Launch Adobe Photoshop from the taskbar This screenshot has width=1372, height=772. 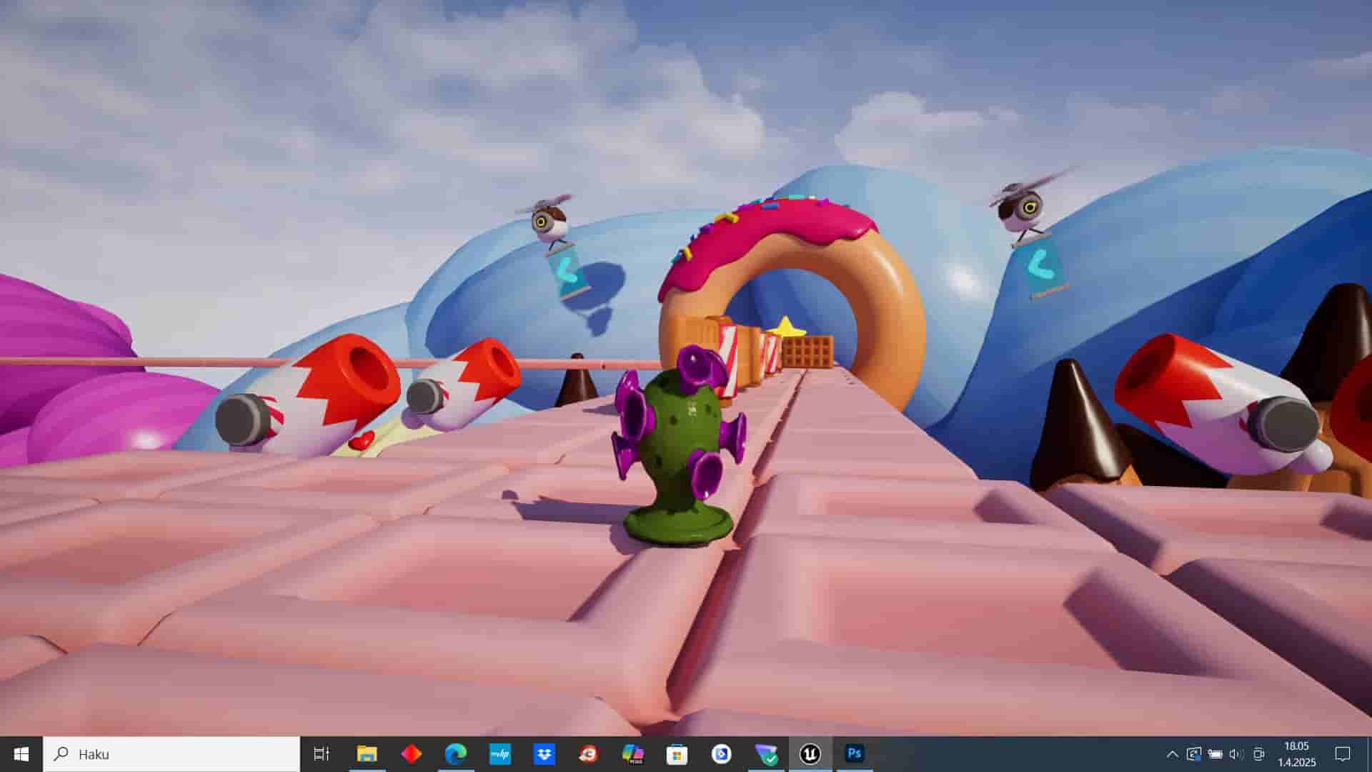pos(854,754)
